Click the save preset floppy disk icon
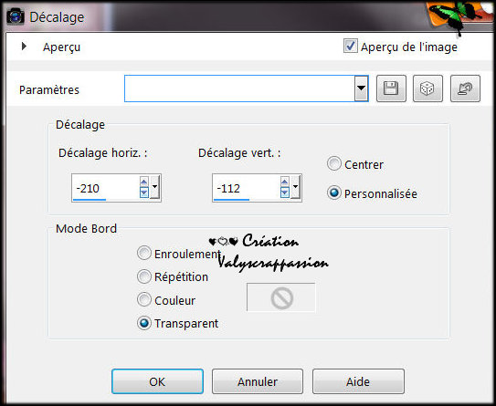Screen dimensions: 496x406 coord(391,88)
